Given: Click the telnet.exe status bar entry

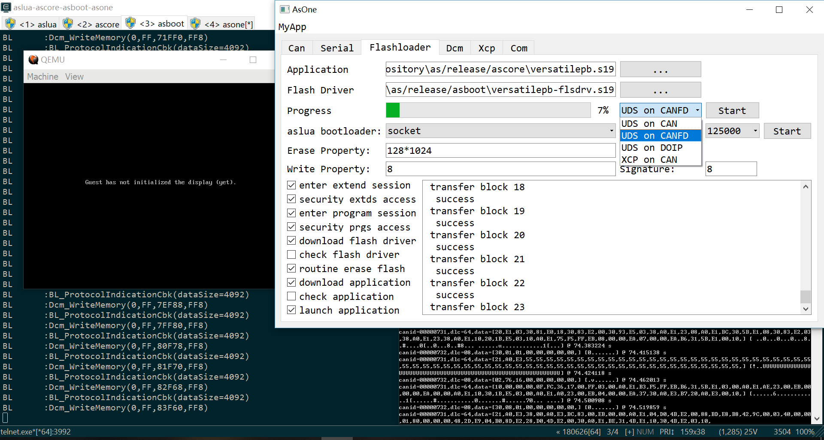Looking at the screenshot, I should tap(36, 432).
